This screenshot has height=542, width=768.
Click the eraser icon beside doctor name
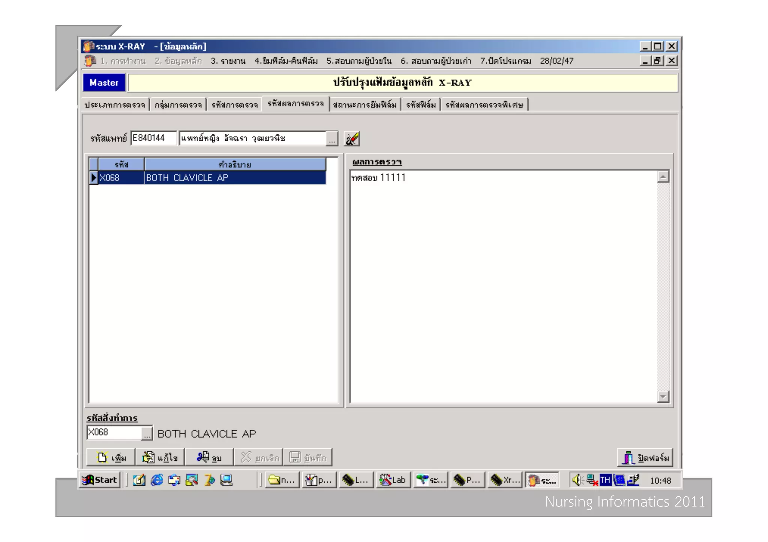(x=352, y=139)
